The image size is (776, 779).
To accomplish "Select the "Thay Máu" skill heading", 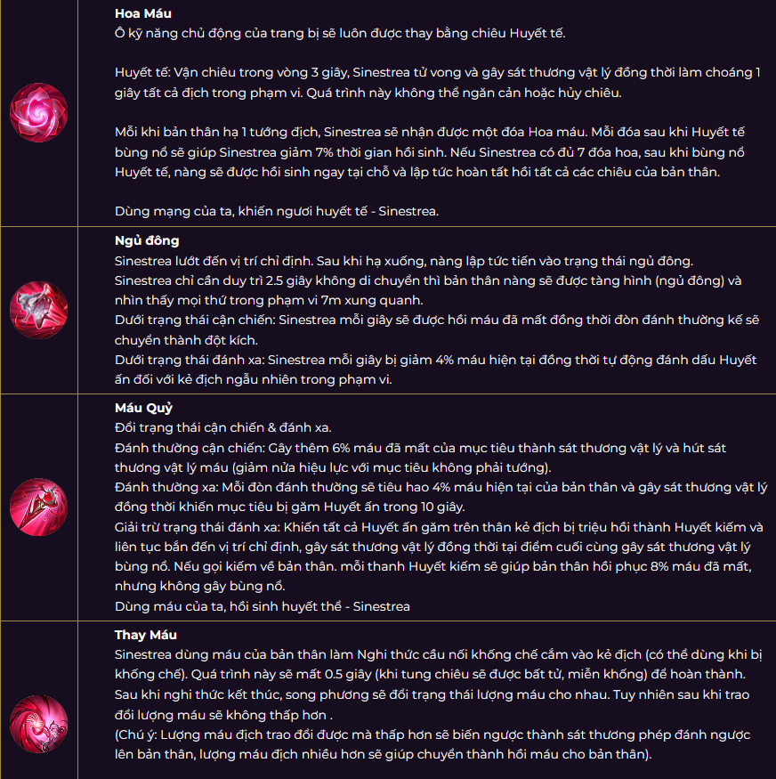I will click(x=146, y=635).
